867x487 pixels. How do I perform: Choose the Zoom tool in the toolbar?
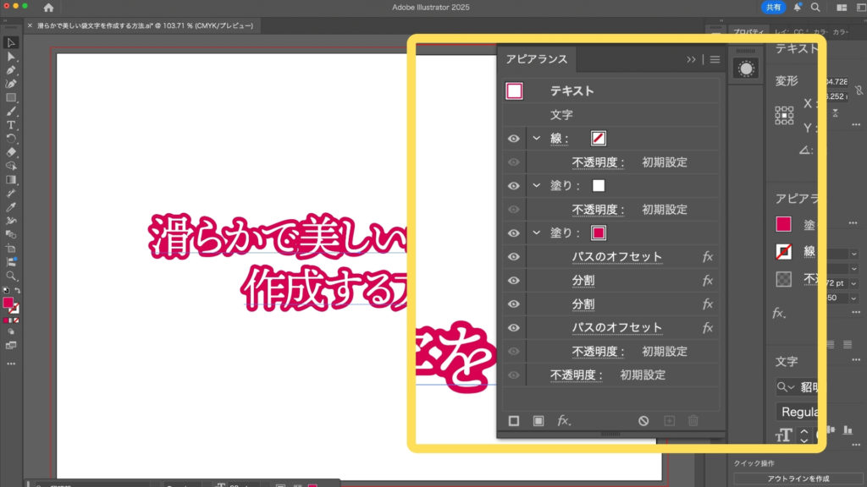click(x=11, y=276)
